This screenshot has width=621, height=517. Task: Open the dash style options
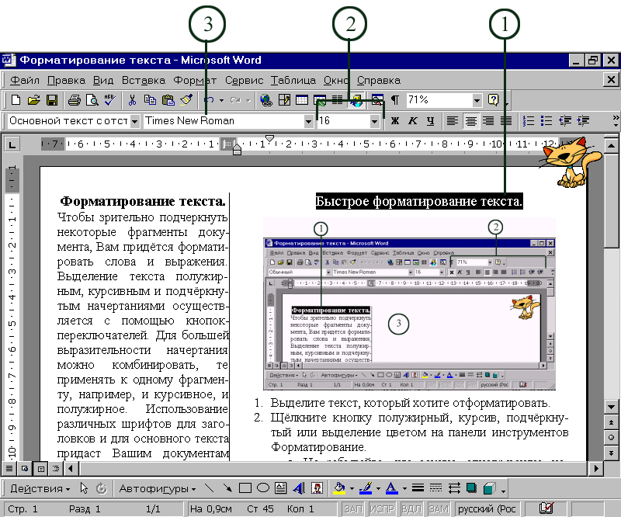[x=435, y=488]
